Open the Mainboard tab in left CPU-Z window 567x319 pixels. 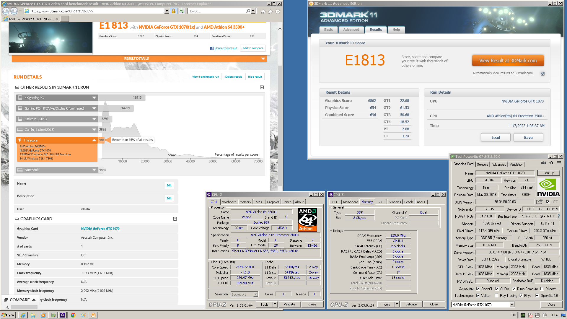click(x=229, y=202)
